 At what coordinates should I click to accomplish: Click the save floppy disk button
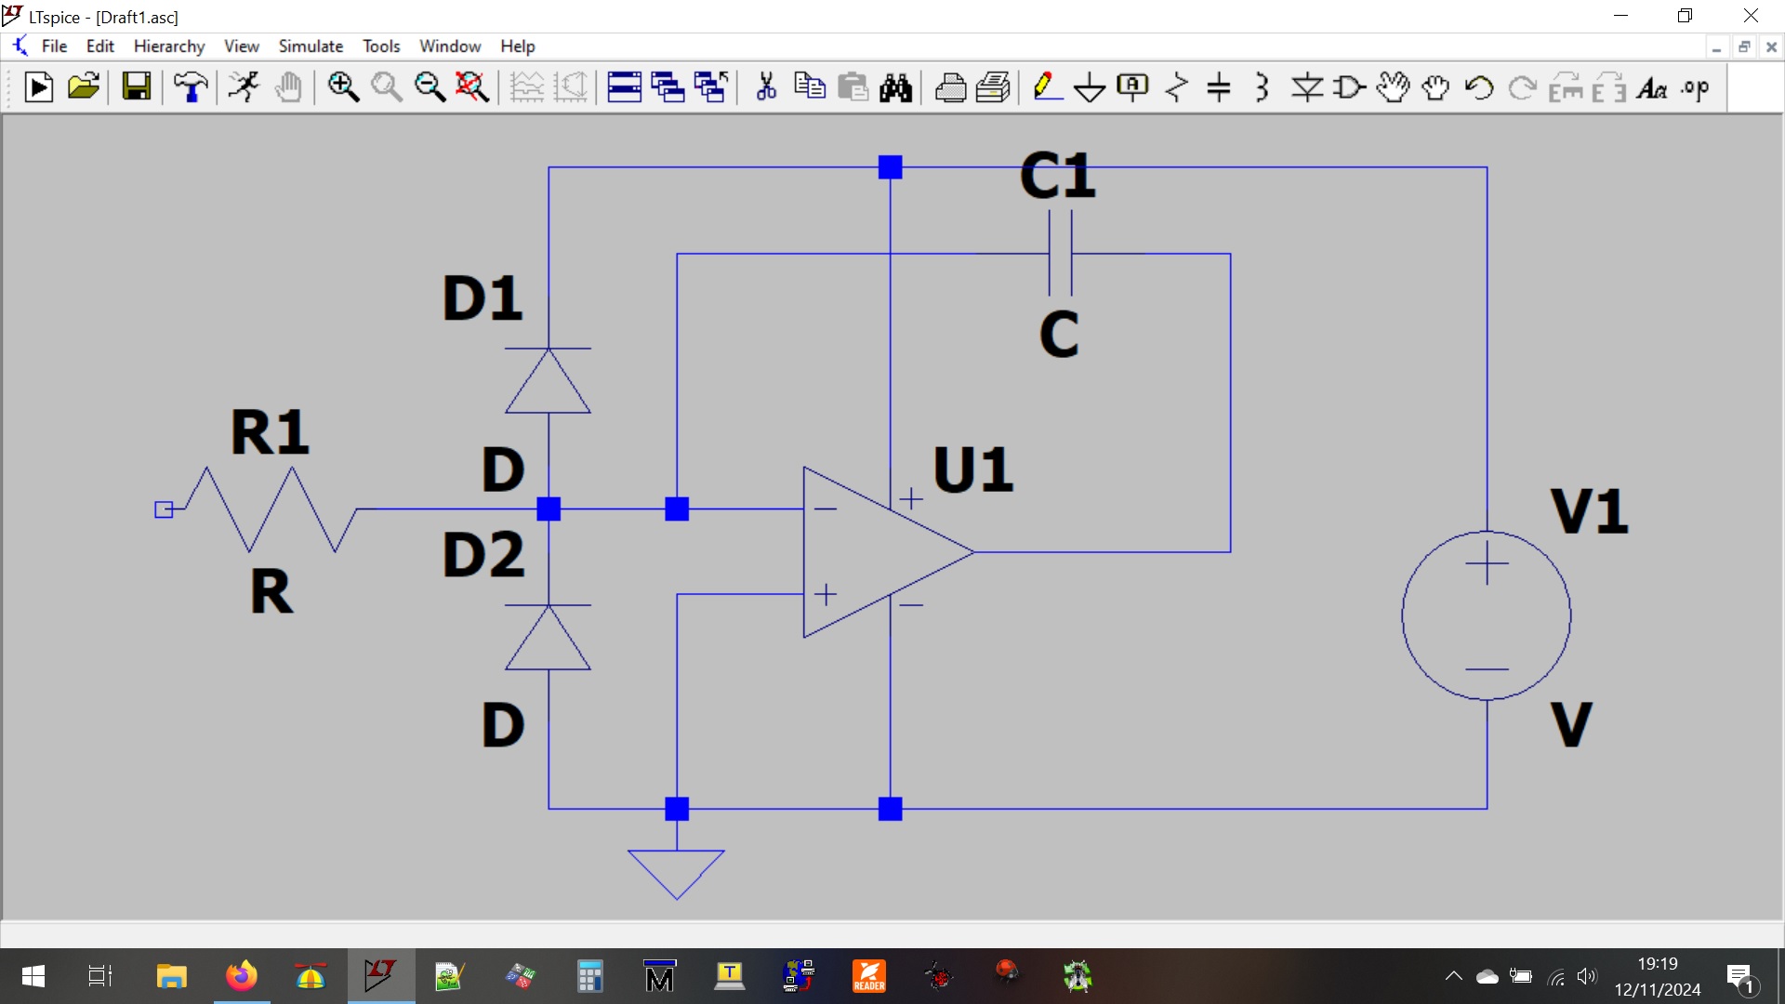(137, 87)
